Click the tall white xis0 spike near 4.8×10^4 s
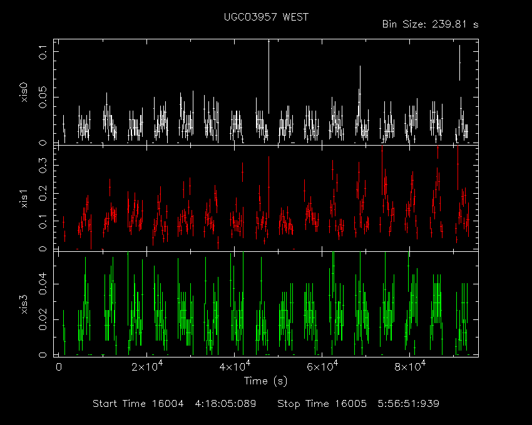Image resolution: width=532 pixels, height=425 pixels. [x=269, y=77]
